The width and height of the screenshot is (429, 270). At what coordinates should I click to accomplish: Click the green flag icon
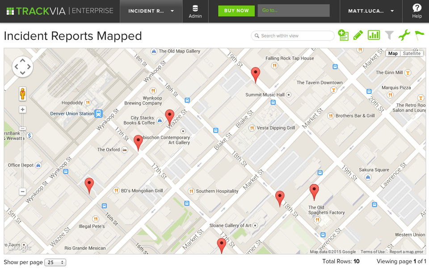coord(419,35)
